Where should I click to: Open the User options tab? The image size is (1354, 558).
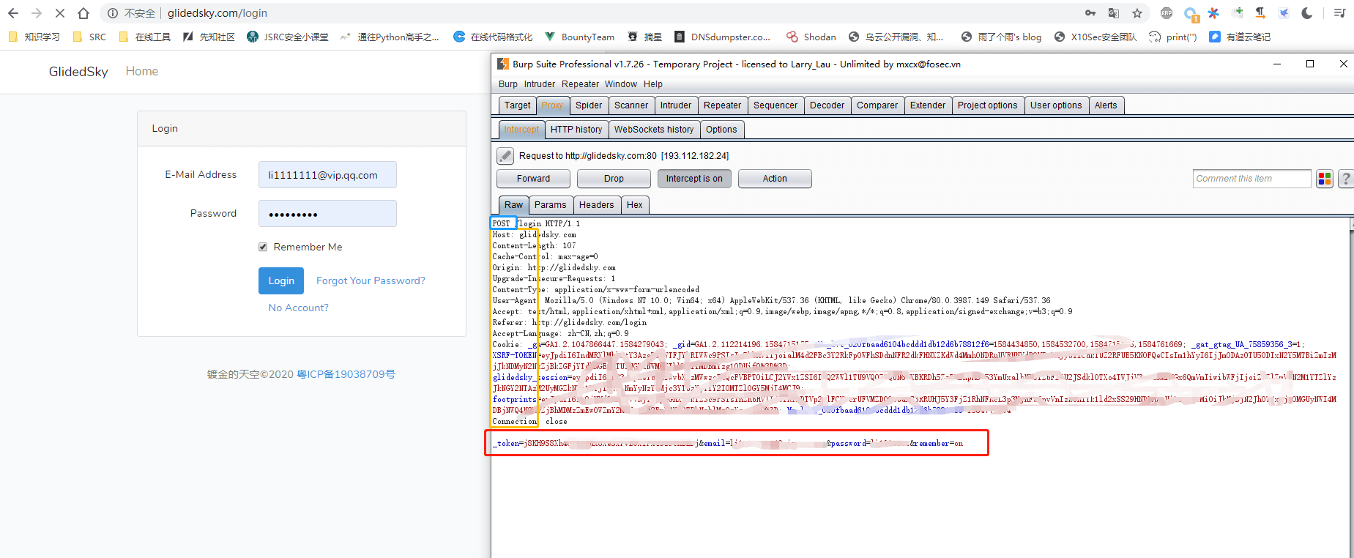pyautogui.click(x=1056, y=105)
